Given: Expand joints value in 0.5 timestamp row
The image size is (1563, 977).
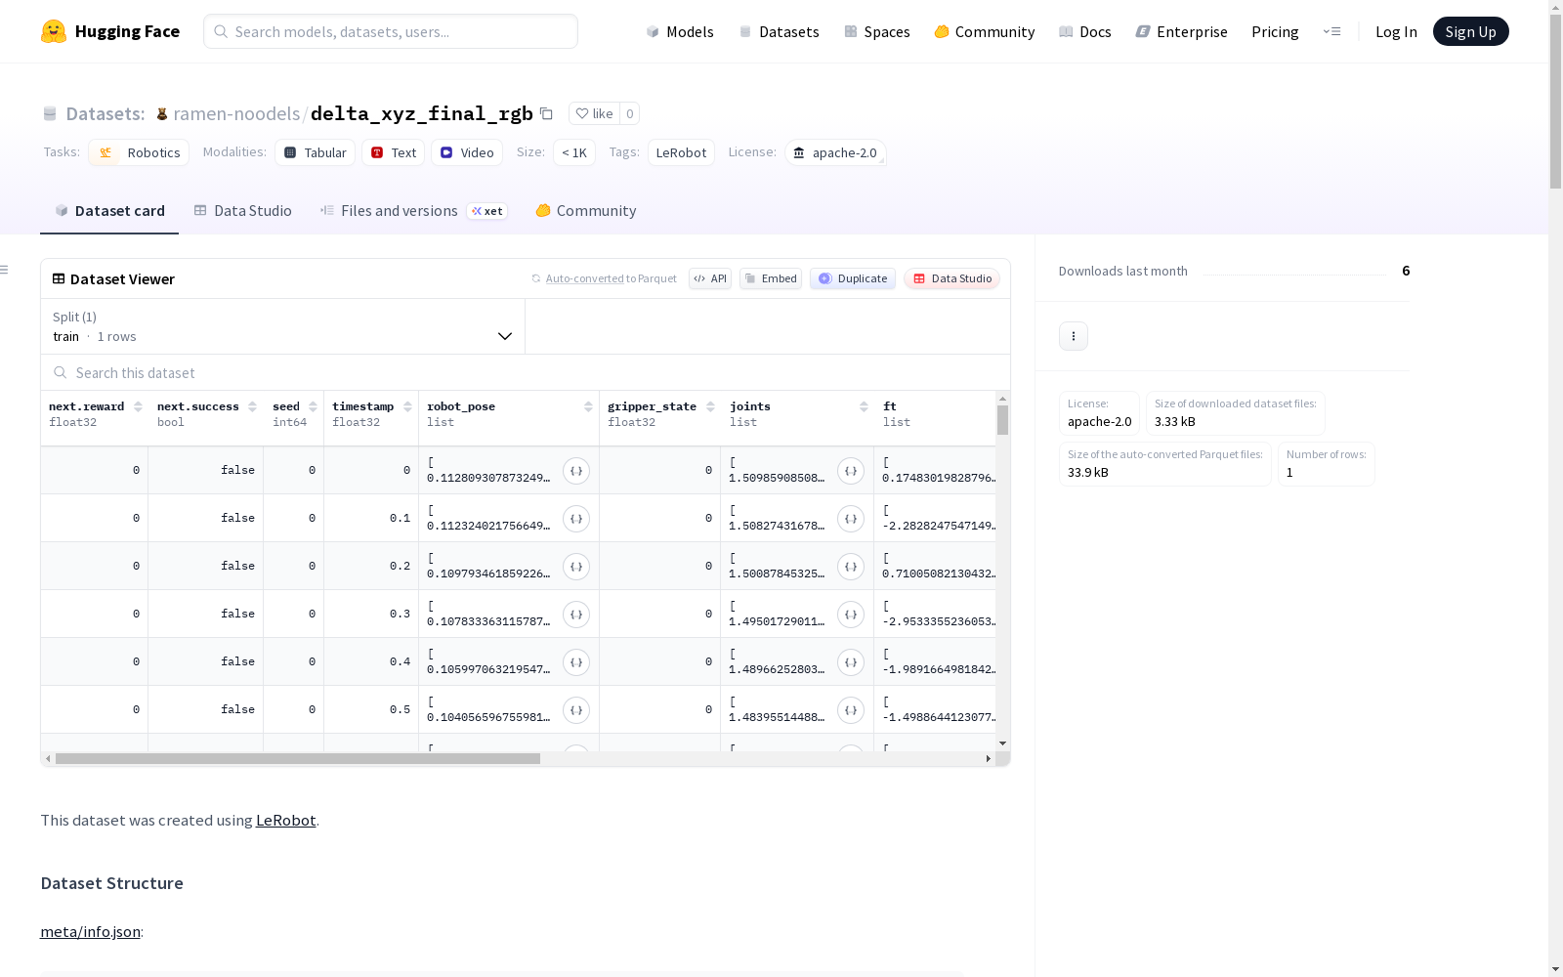Looking at the screenshot, I should coord(851,710).
